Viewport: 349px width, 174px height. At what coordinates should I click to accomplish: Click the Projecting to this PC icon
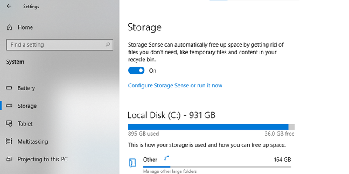coord(9,159)
